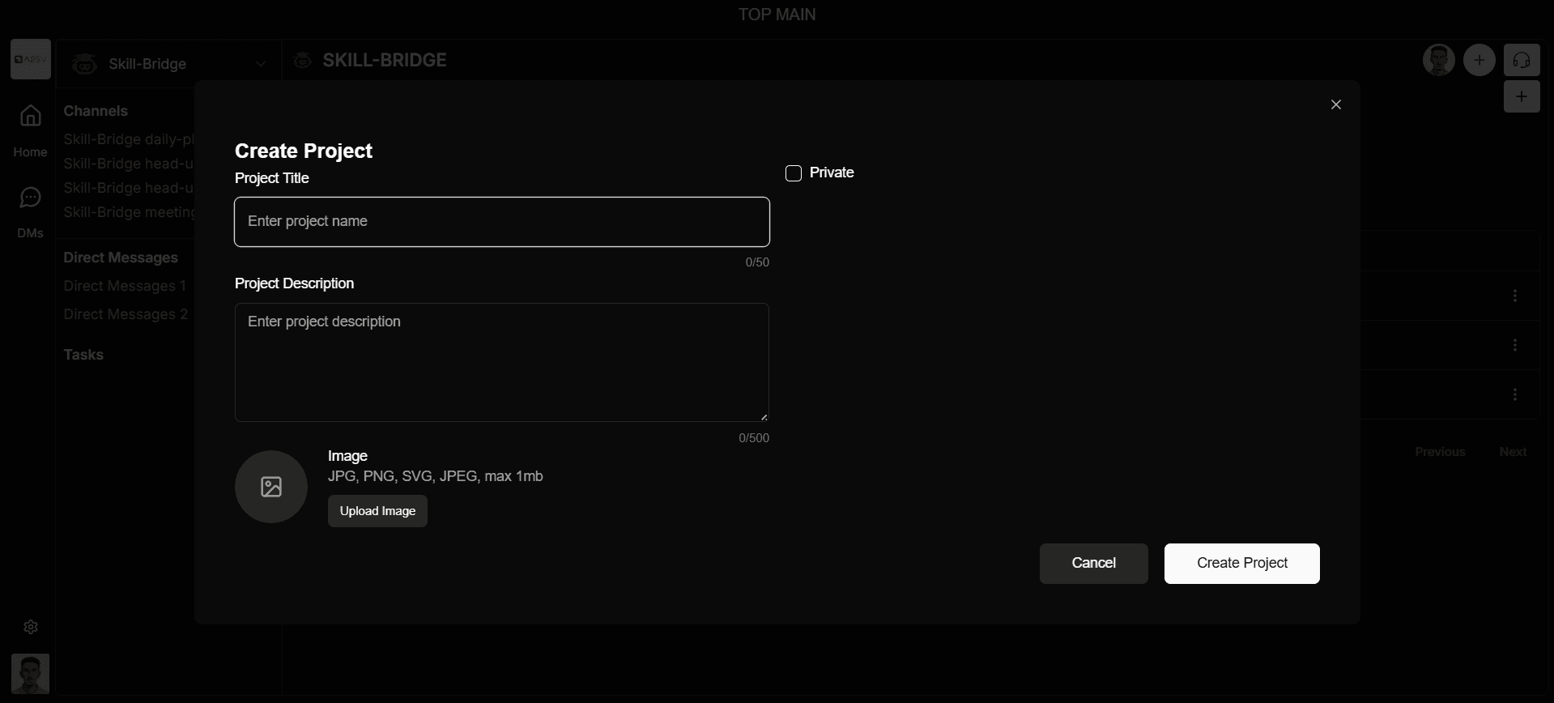Click the description textarea corner grip

(x=764, y=417)
